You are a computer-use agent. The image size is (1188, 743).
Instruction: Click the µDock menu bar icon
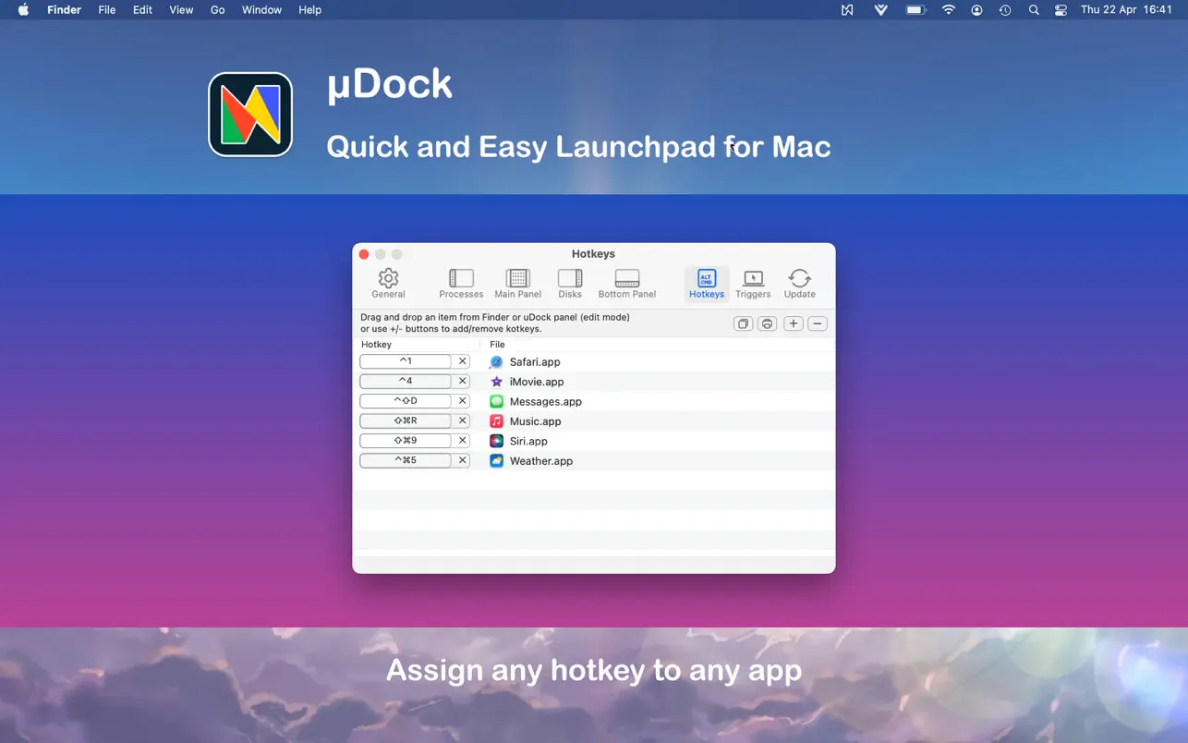[847, 10]
